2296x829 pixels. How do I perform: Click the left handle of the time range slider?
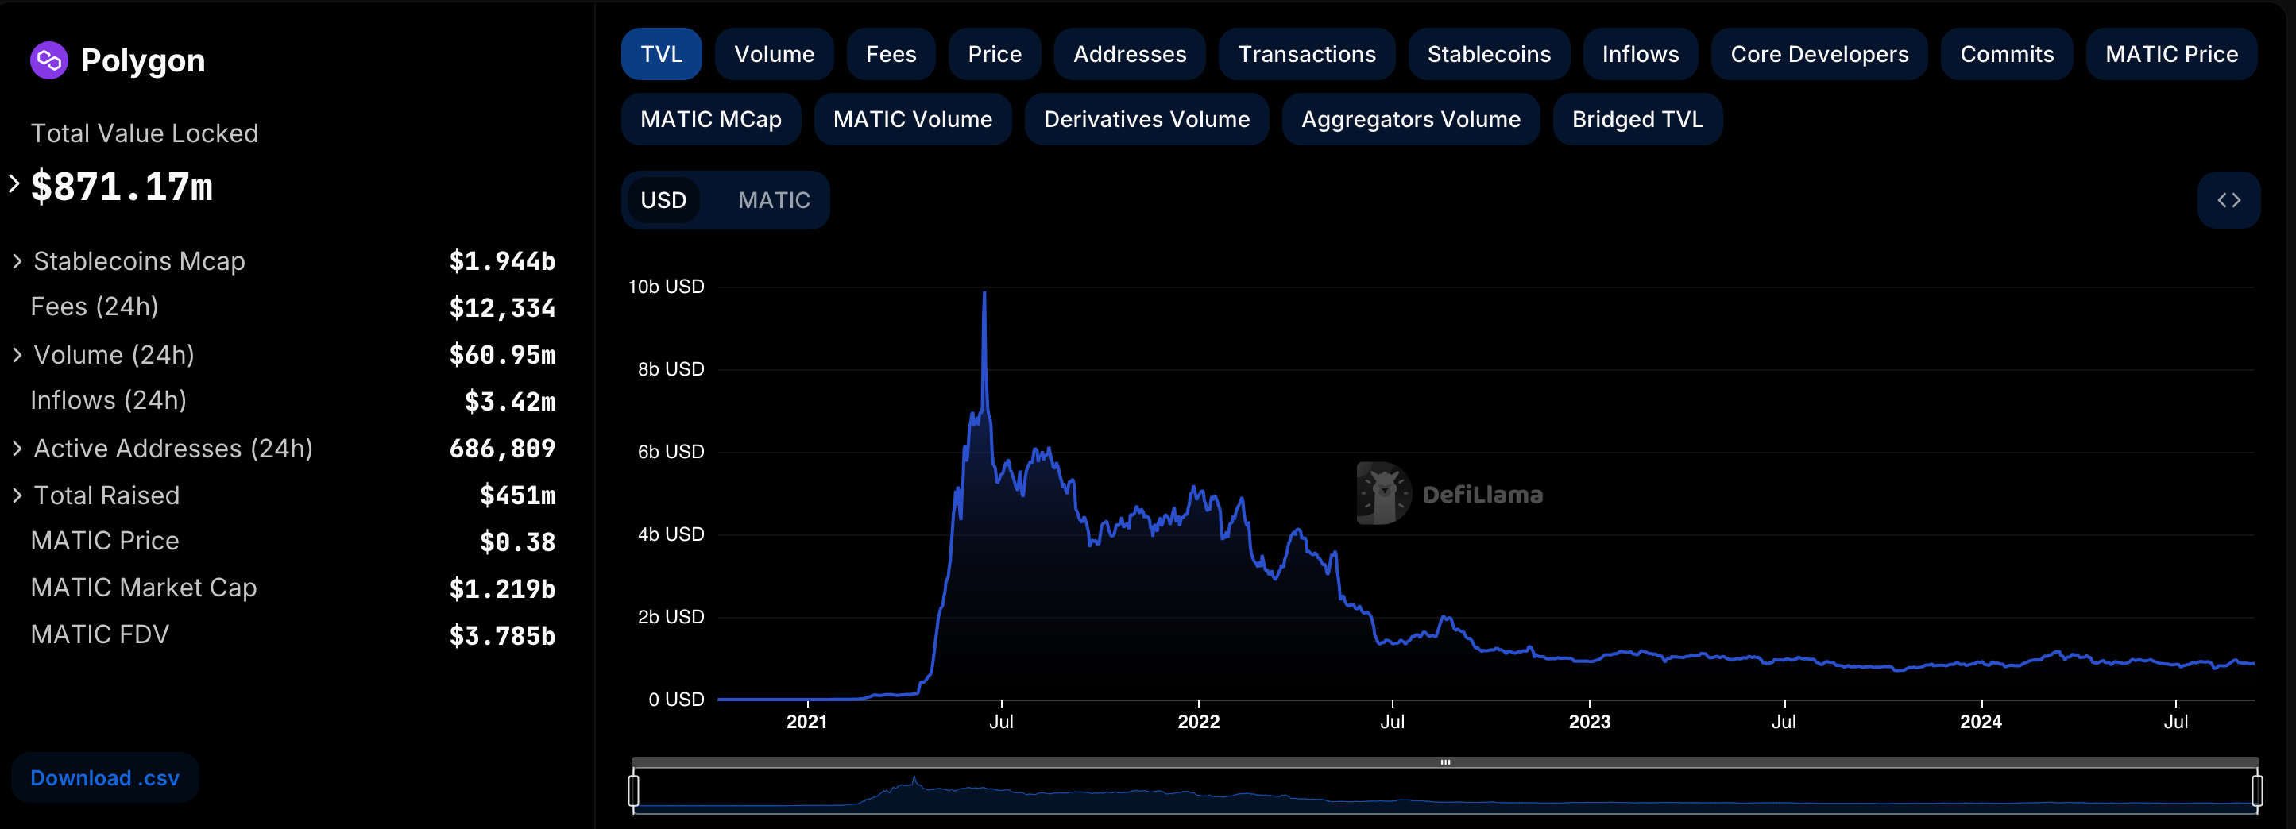tap(634, 790)
